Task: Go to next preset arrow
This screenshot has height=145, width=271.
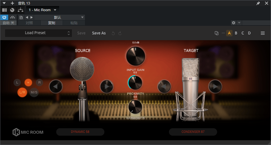Action: click(x=31, y=18)
